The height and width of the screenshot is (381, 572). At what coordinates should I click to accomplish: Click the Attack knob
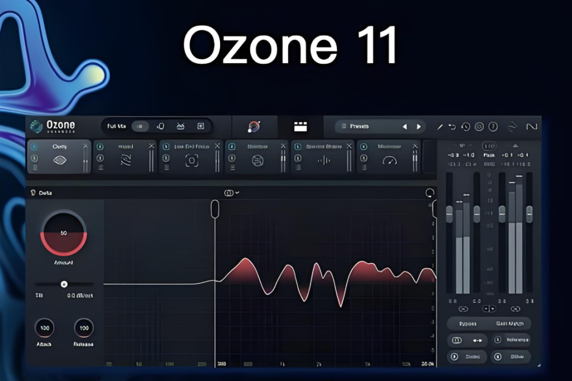(x=45, y=328)
